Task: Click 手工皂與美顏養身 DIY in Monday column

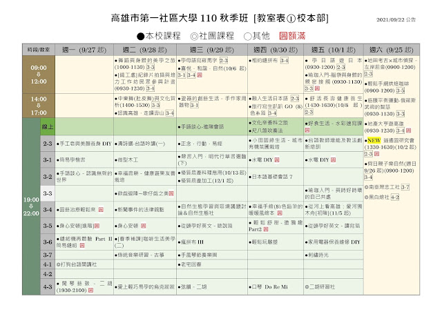Action: click(84, 144)
